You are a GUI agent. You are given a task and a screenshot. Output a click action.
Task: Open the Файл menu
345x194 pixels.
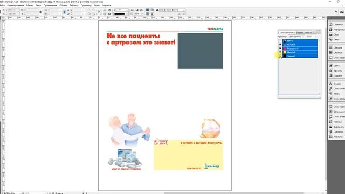coord(2,5)
